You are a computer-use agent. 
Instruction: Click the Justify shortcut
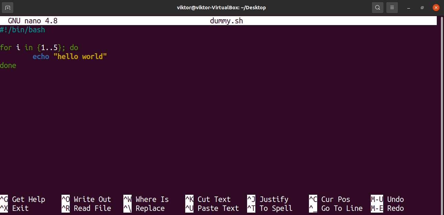274,199
